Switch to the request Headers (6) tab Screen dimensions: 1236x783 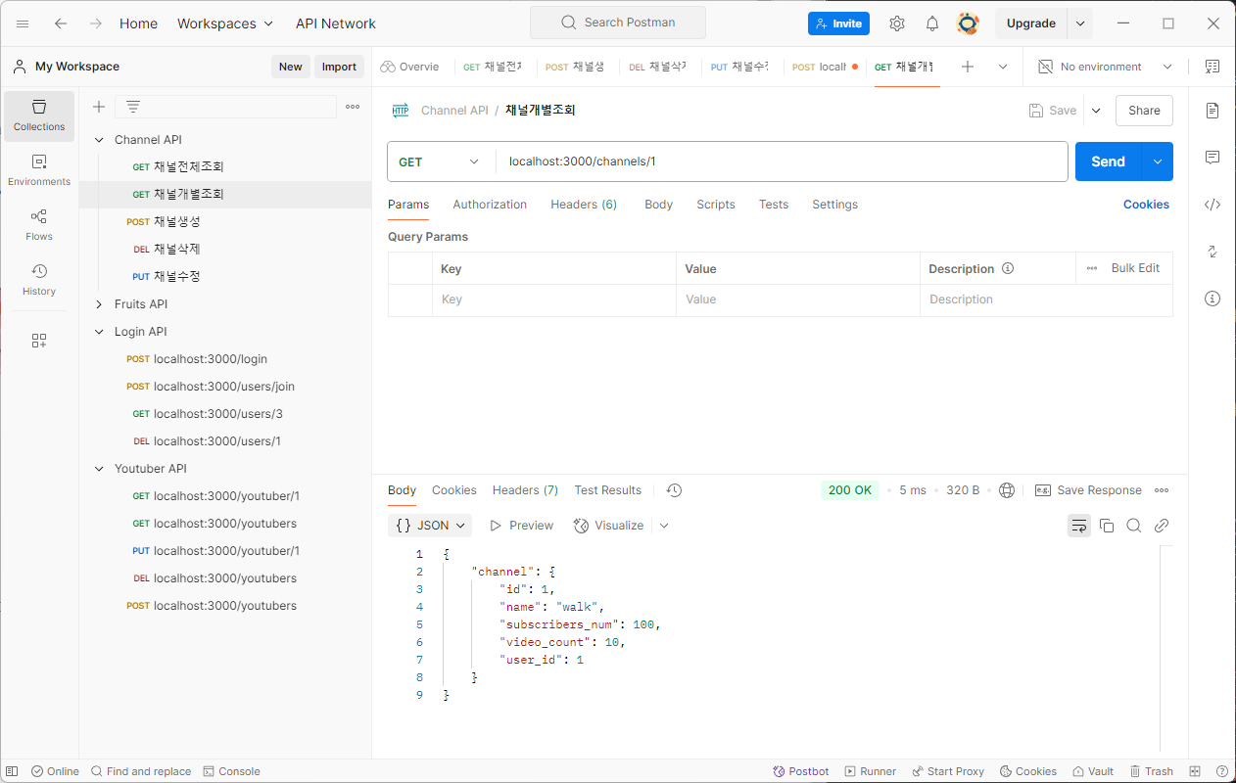584,205
